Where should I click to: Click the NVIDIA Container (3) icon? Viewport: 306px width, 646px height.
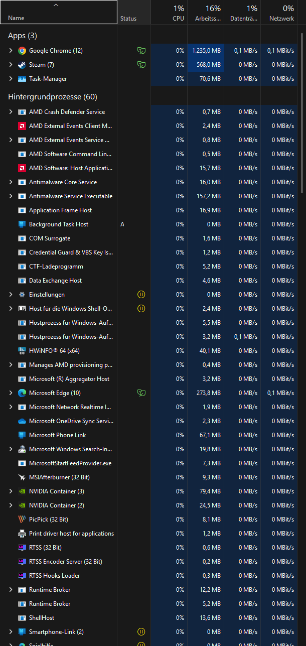tap(22, 491)
